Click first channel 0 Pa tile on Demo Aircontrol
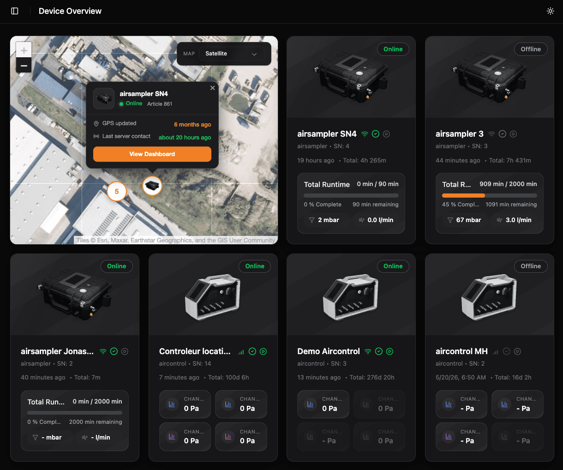Screen dimensions: 563x470 323,404
